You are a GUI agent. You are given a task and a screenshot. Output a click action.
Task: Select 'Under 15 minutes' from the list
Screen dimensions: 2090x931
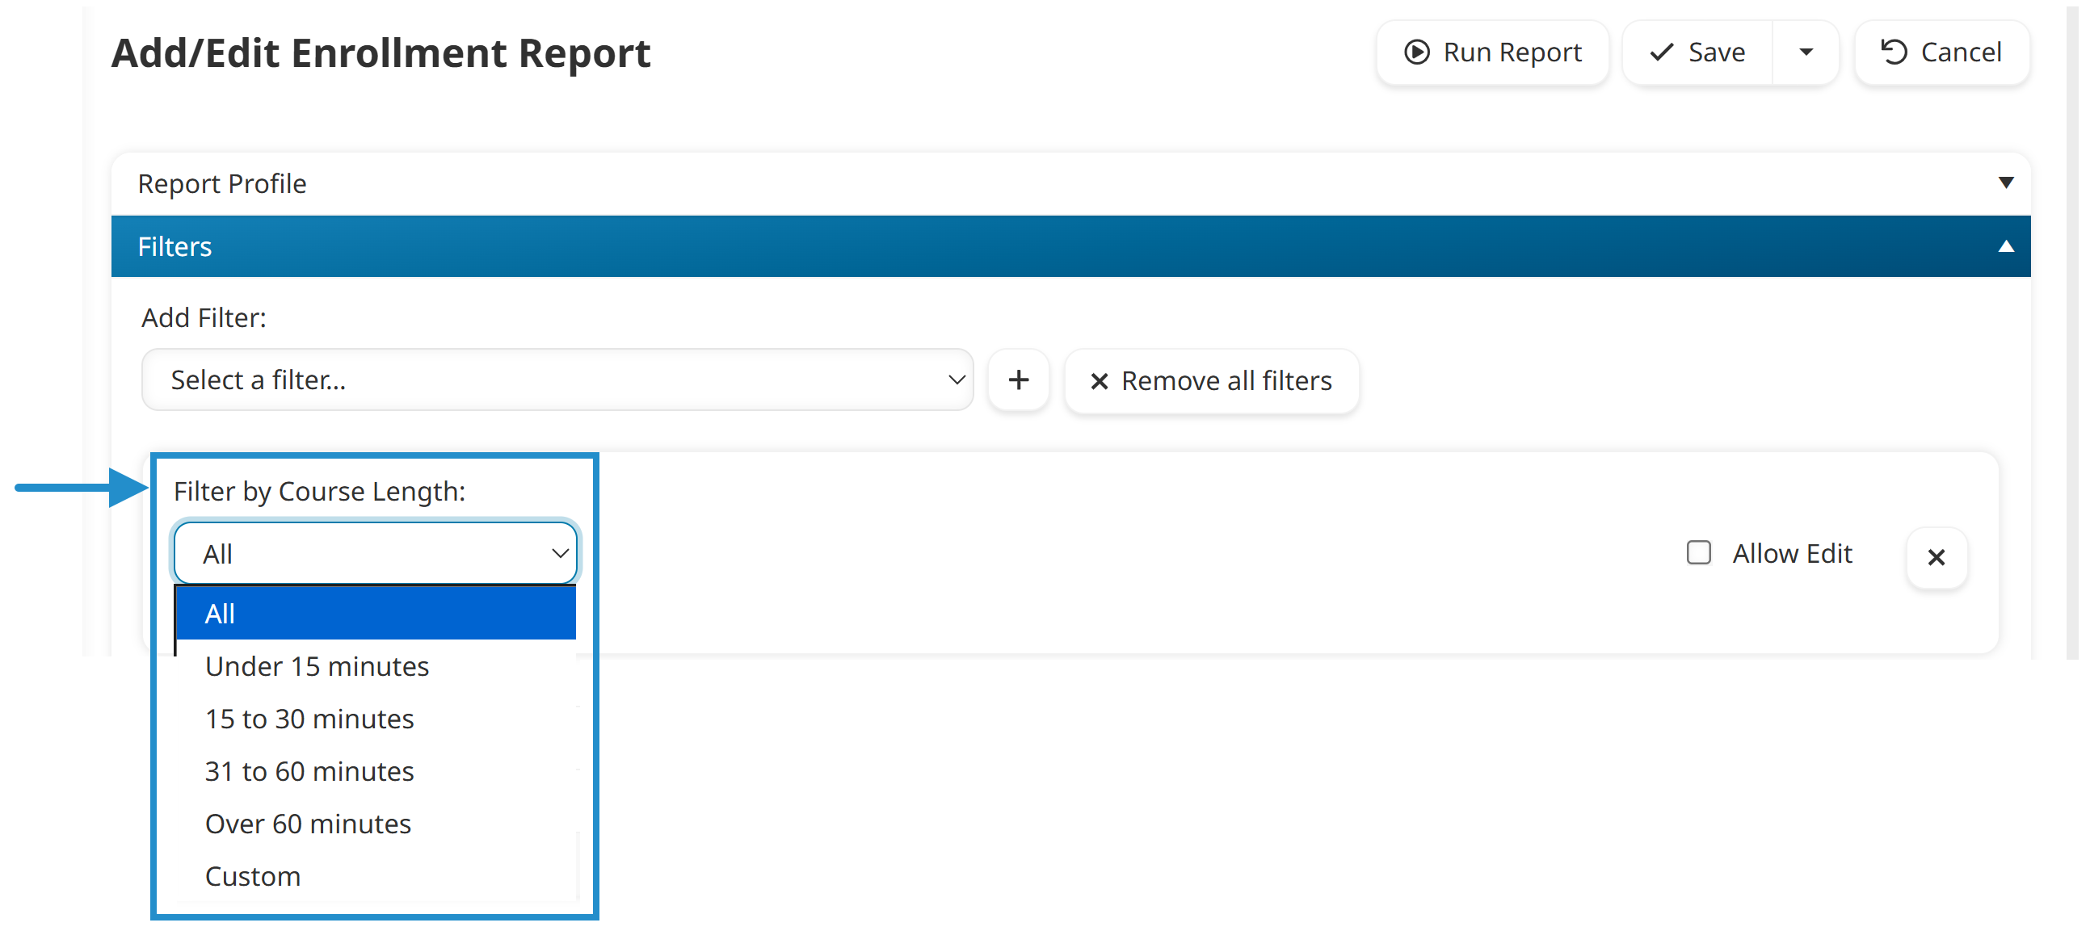pyautogui.click(x=317, y=666)
